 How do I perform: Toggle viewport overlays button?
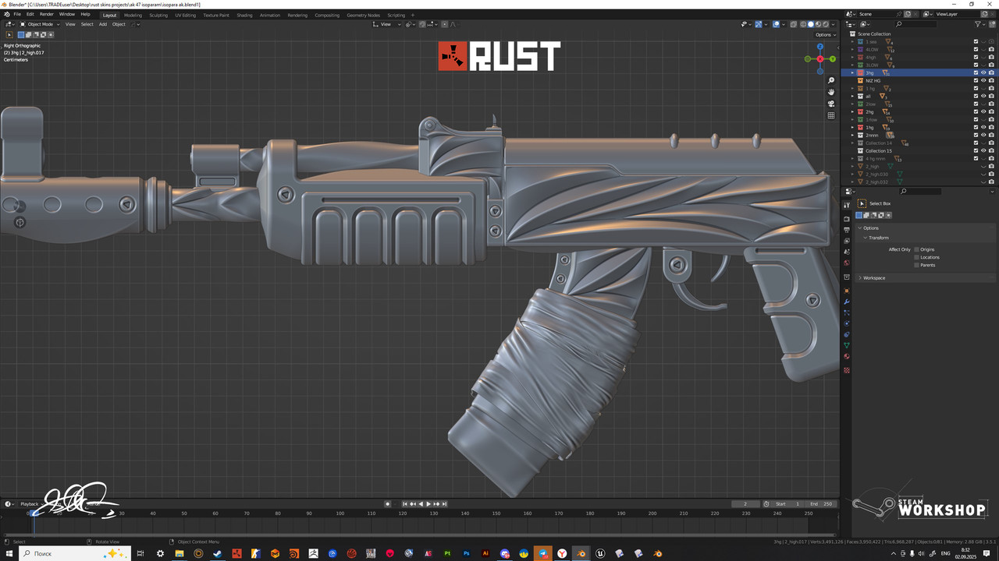[776, 24]
